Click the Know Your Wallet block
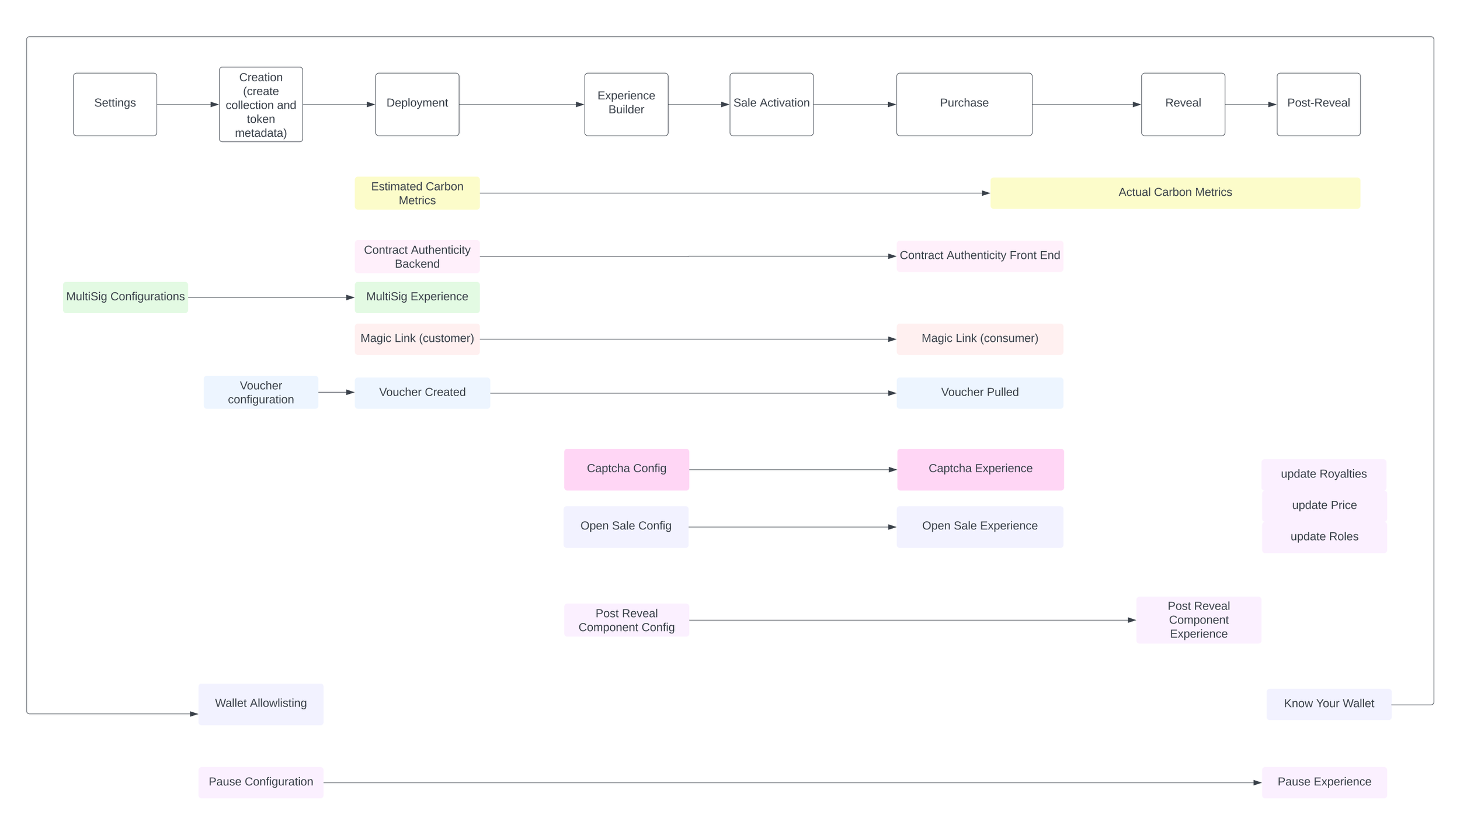The height and width of the screenshot is (835, 1460). tap(1329, 704)
